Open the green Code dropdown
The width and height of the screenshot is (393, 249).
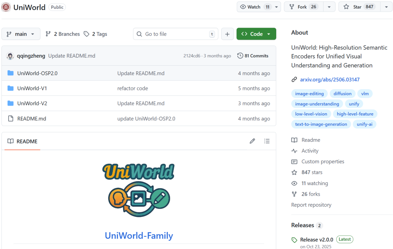coord(256,34)
